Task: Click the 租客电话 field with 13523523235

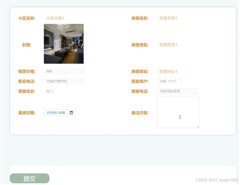Action: (177, 91)
